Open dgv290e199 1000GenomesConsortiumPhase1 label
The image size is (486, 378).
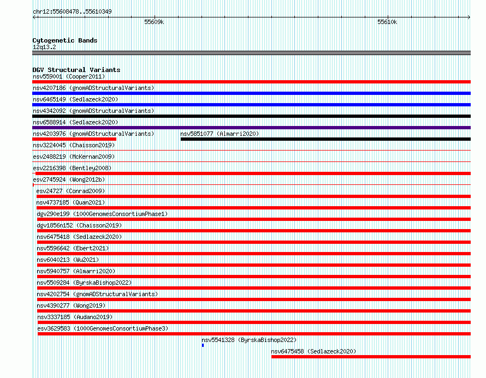point(102,214)
